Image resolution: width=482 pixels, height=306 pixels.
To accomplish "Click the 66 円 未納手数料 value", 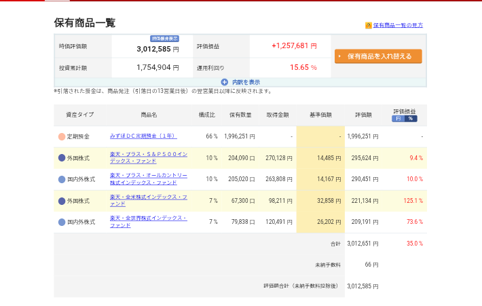I will 371,265.
